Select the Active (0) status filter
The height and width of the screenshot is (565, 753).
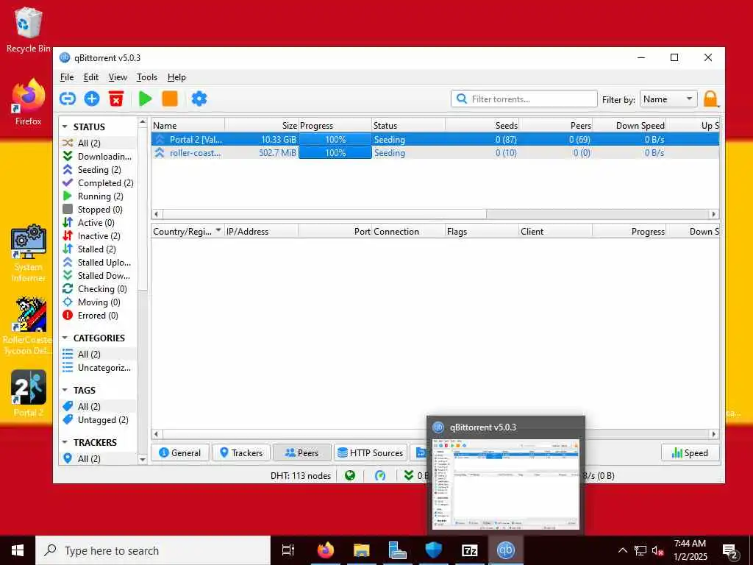point(98,222)
